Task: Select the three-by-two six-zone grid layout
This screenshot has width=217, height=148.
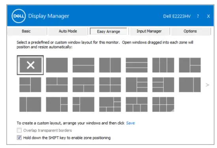Action: [x=163, y=104]
